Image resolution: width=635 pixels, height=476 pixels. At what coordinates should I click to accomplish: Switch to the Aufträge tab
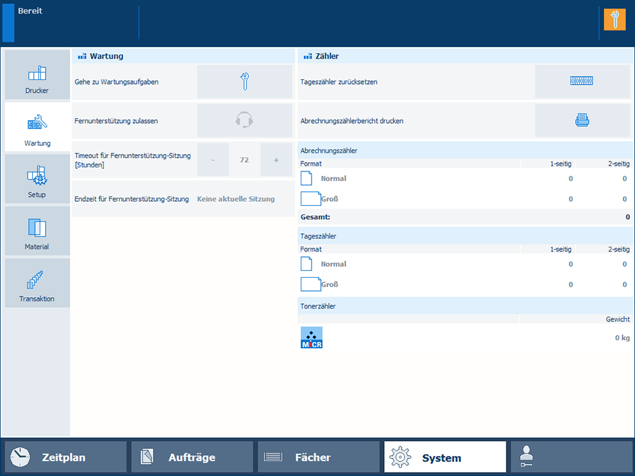(192, 457)
